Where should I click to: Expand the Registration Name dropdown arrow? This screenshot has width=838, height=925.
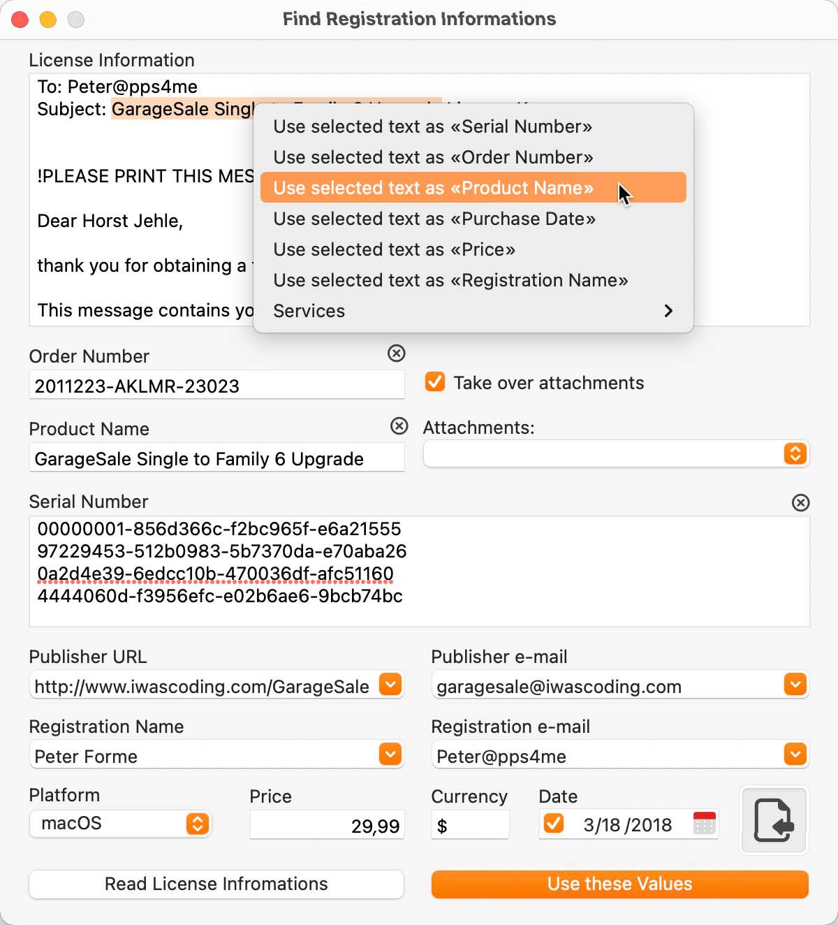[x=390, y=755]
